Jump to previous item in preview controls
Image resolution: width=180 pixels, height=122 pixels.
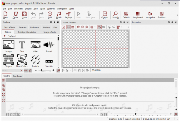coord(79,70)
